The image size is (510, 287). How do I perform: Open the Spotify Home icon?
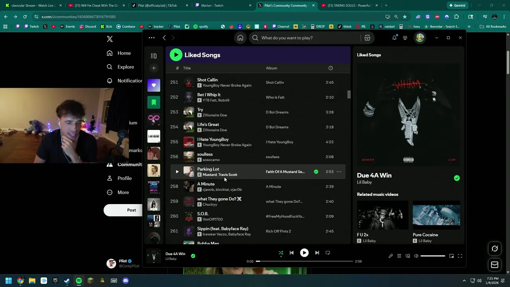[240, 37]
